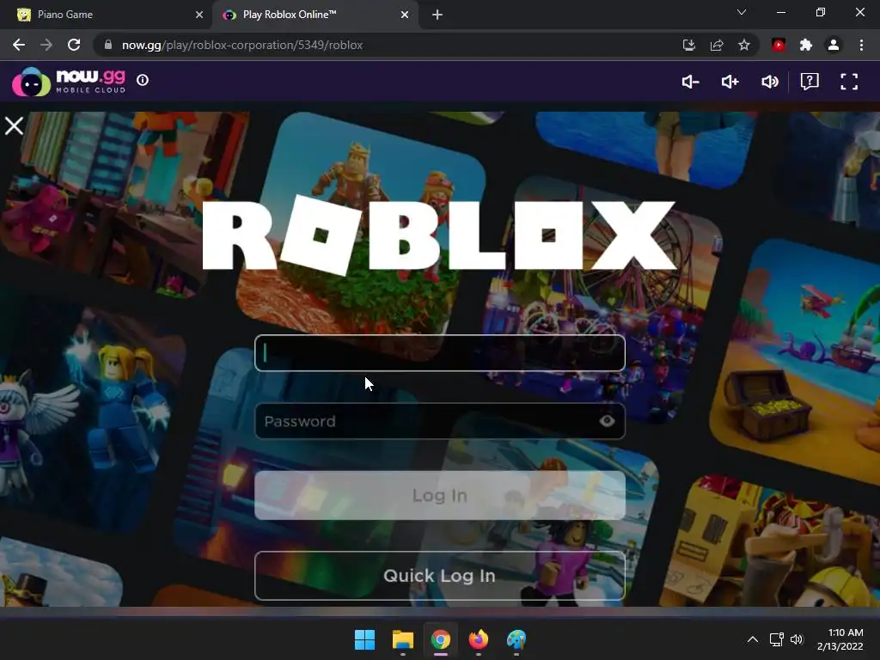This screenshot has height=660, width=880.
Task: Enter fullscreen mode in now.gg
Action: [849, 82]
